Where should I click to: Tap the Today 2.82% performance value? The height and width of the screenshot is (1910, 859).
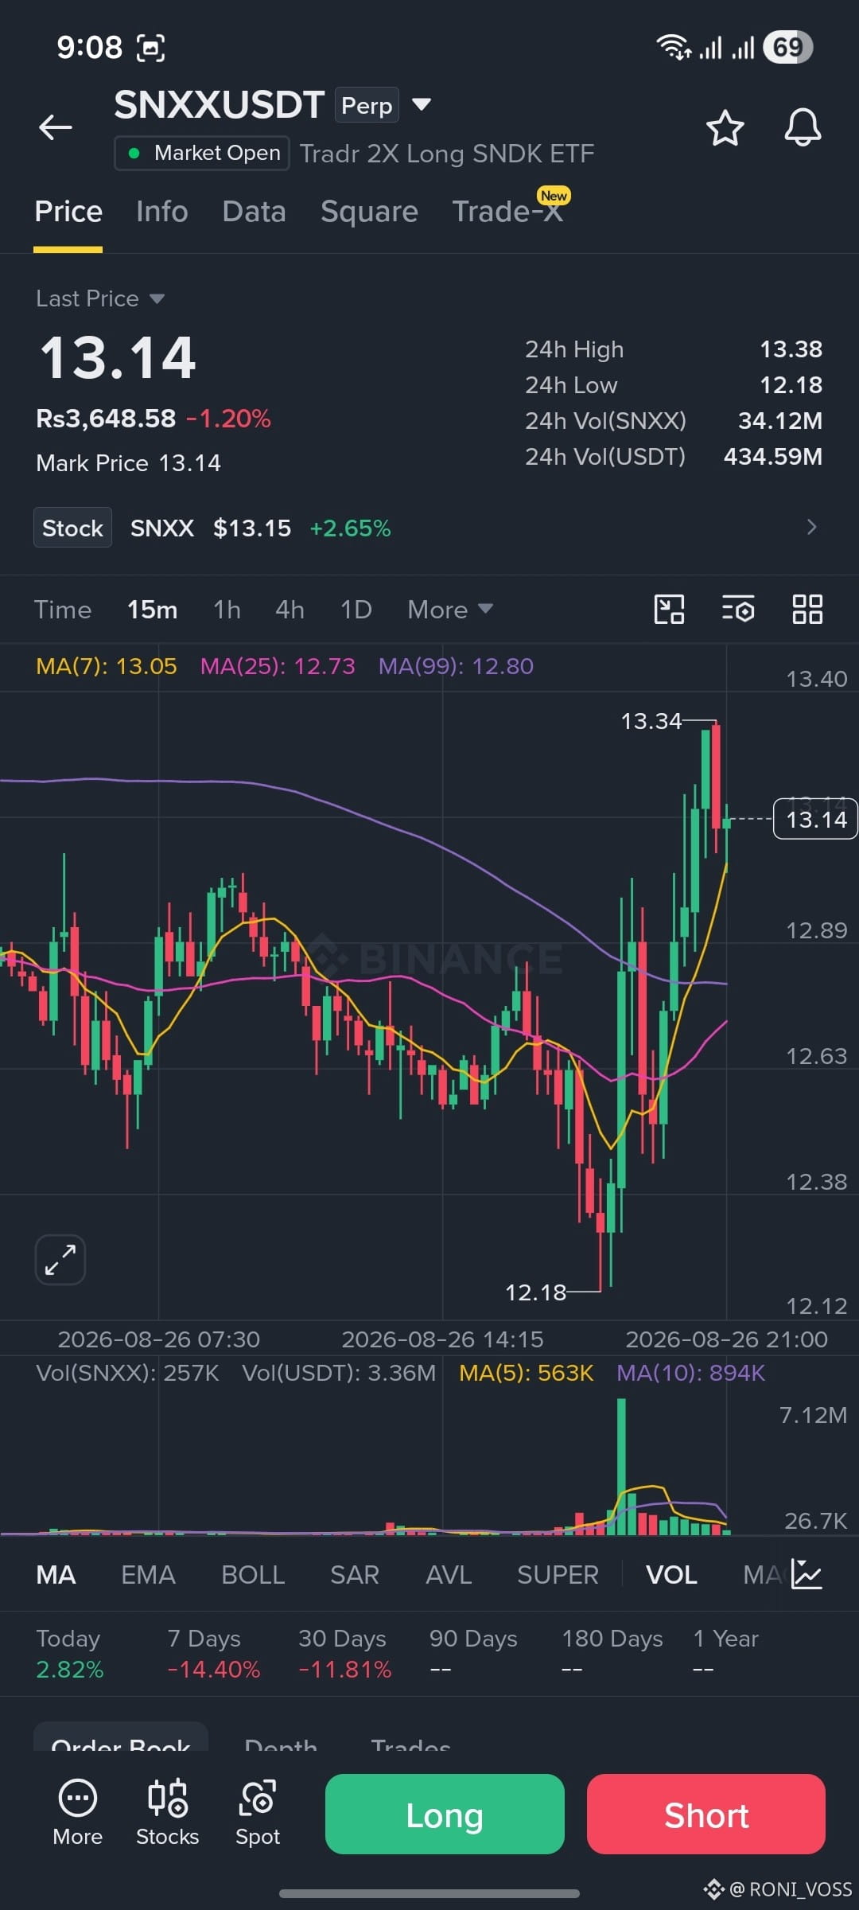70,1670
